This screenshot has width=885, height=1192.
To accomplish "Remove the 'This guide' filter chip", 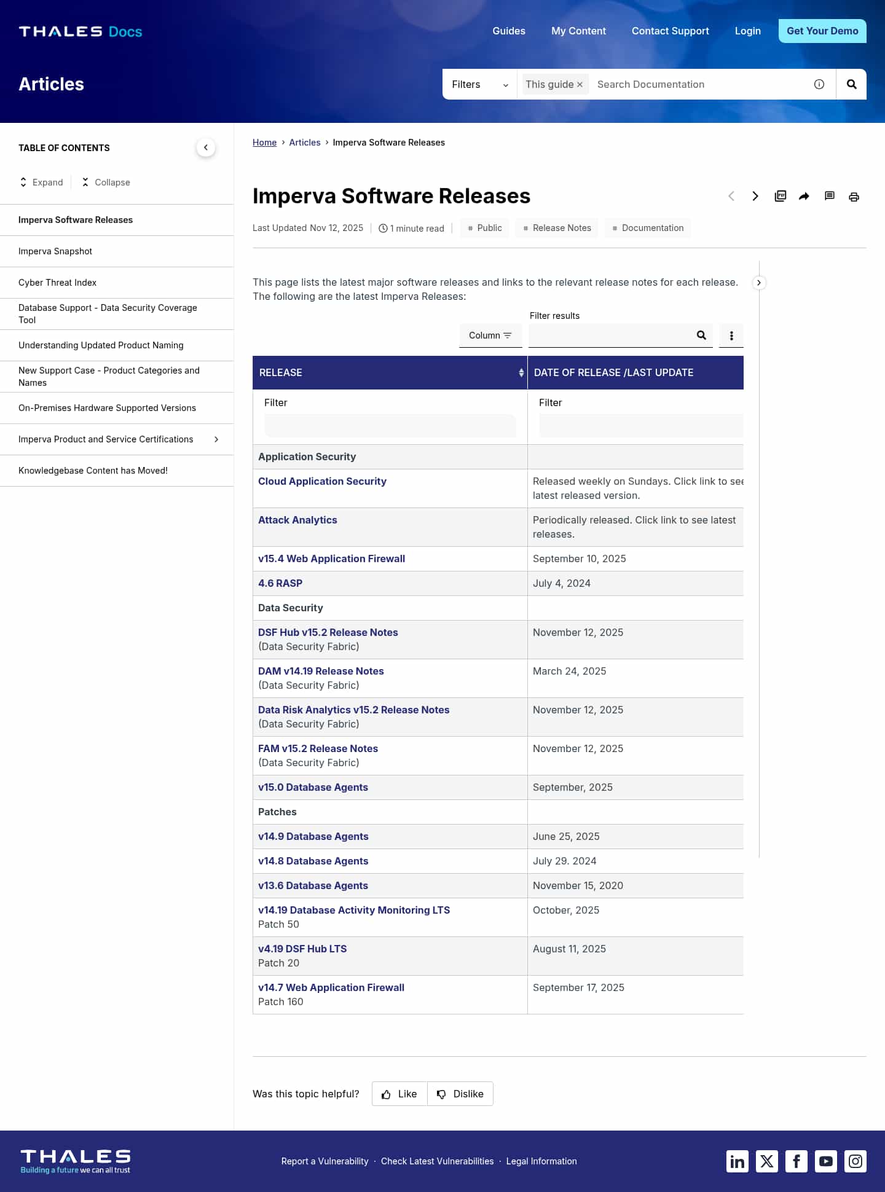I will (580, 85).
